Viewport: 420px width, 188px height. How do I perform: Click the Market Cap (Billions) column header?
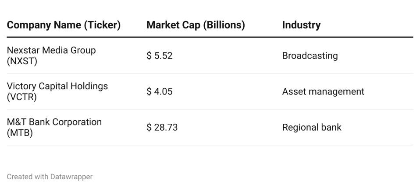point(196,25)
